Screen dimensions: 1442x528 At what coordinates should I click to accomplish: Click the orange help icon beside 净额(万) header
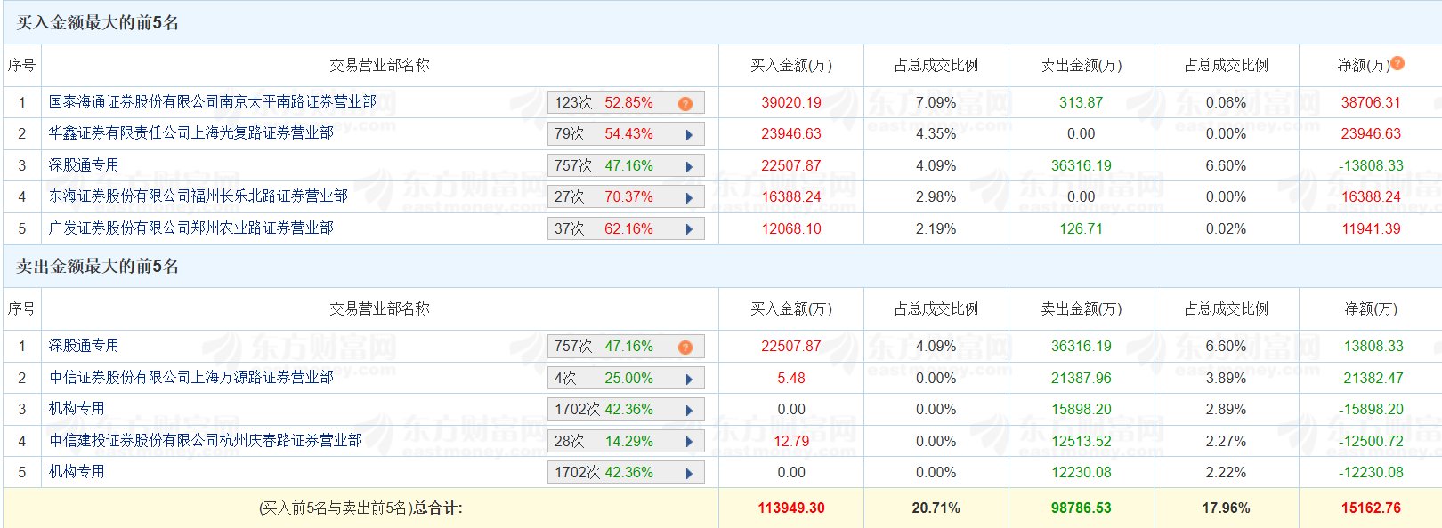tap(1397, 63)
